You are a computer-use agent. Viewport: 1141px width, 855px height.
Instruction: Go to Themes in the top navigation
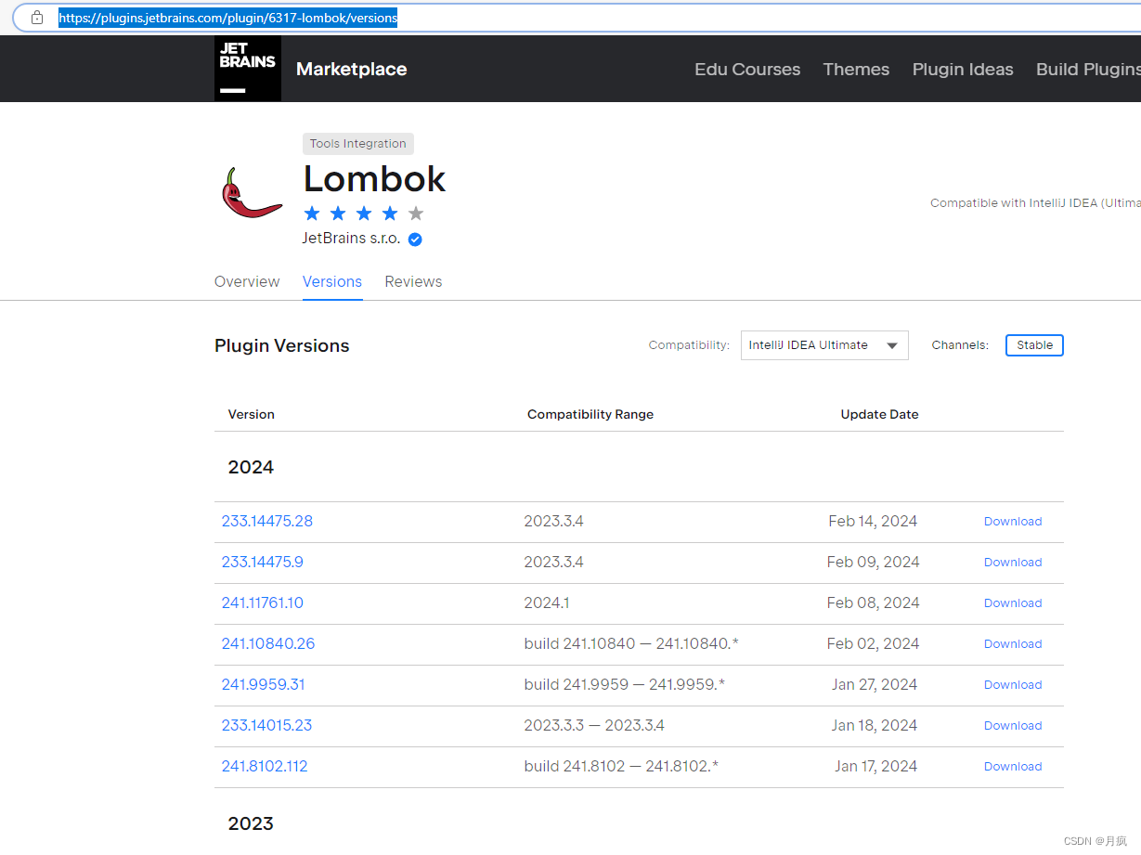click(856, 70)
